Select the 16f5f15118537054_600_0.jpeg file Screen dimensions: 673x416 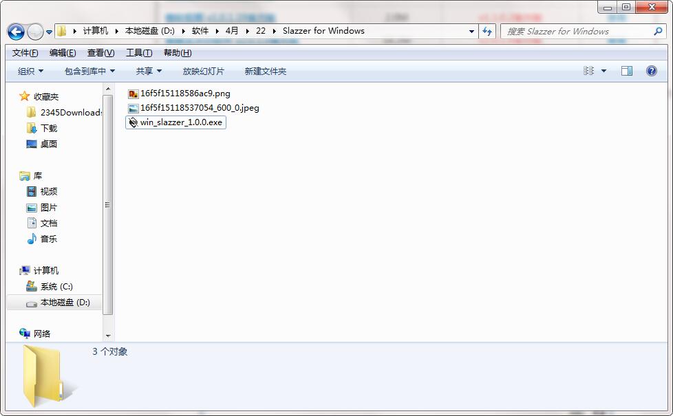tap(199, 108)
